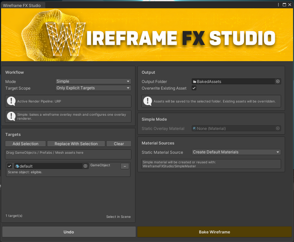The image size is (294, 242).
Task: Remove default target with minus button
Action: [125, 166]
